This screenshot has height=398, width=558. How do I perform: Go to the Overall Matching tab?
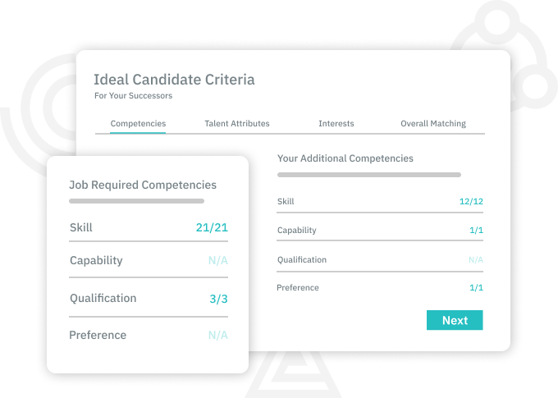[x=433, y=124]
